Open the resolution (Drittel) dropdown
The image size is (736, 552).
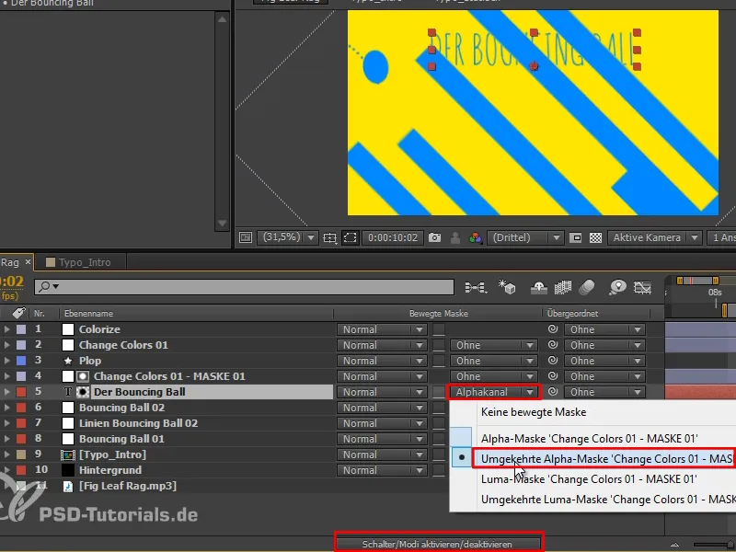pos(525,237)
